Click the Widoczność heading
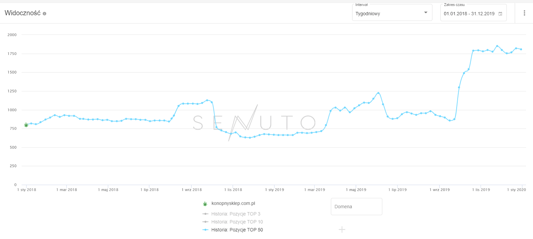The image size is (533, 239). [22, 13]
